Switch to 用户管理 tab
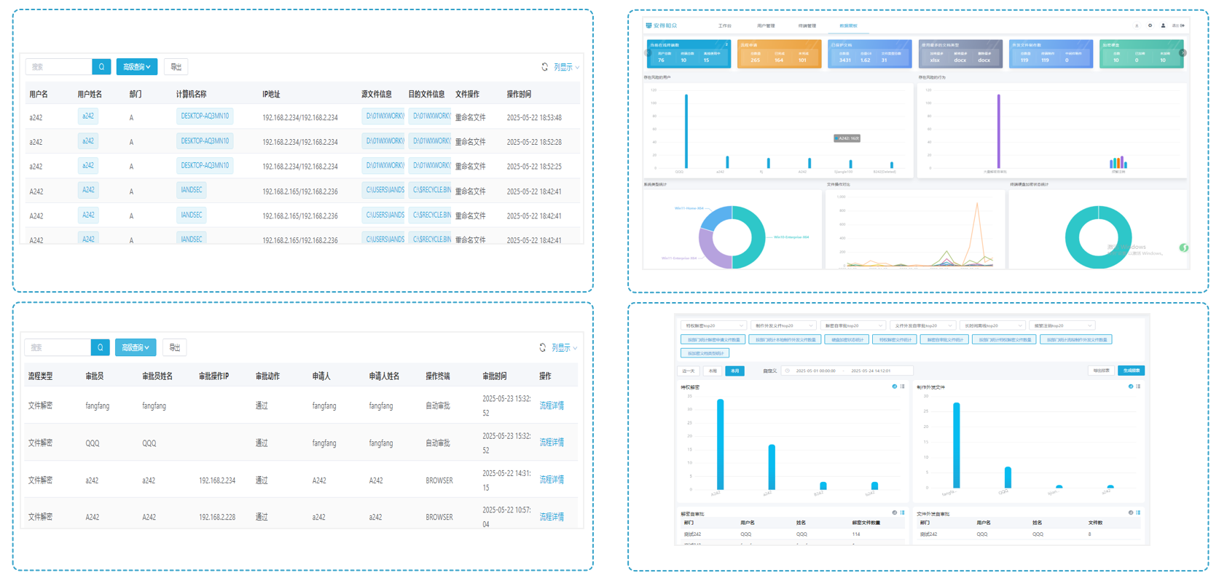 (765, 25)
